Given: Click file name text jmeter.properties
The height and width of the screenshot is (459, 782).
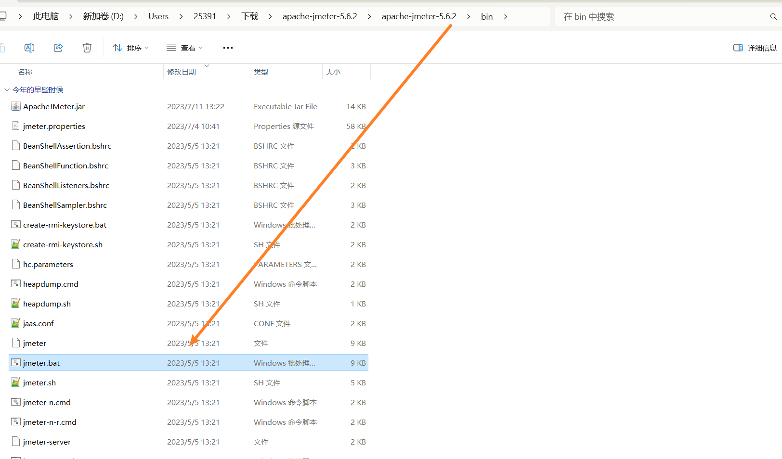Looking at the screenshot, I should [54, 126].
